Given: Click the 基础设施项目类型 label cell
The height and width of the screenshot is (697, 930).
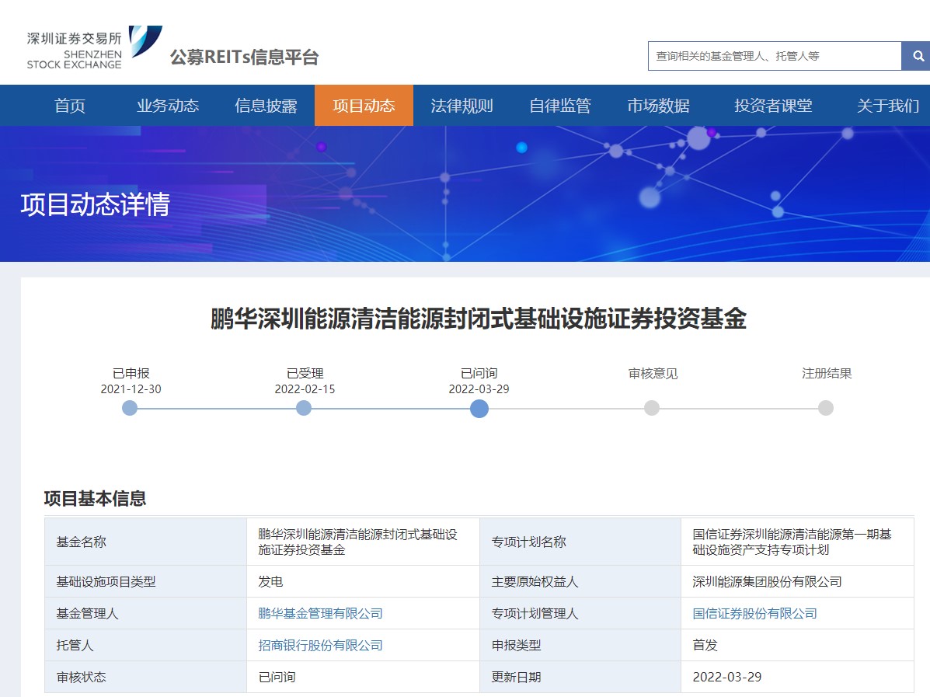Looking at the screenshot, I should click(146, 581).
